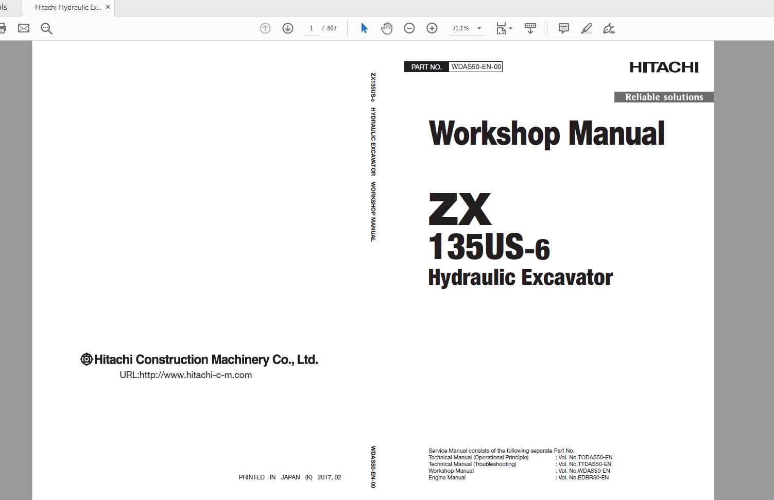Click Technical Manual (Troubleshooting) line
Screen dimensions: 774x500
pos(472,464)
